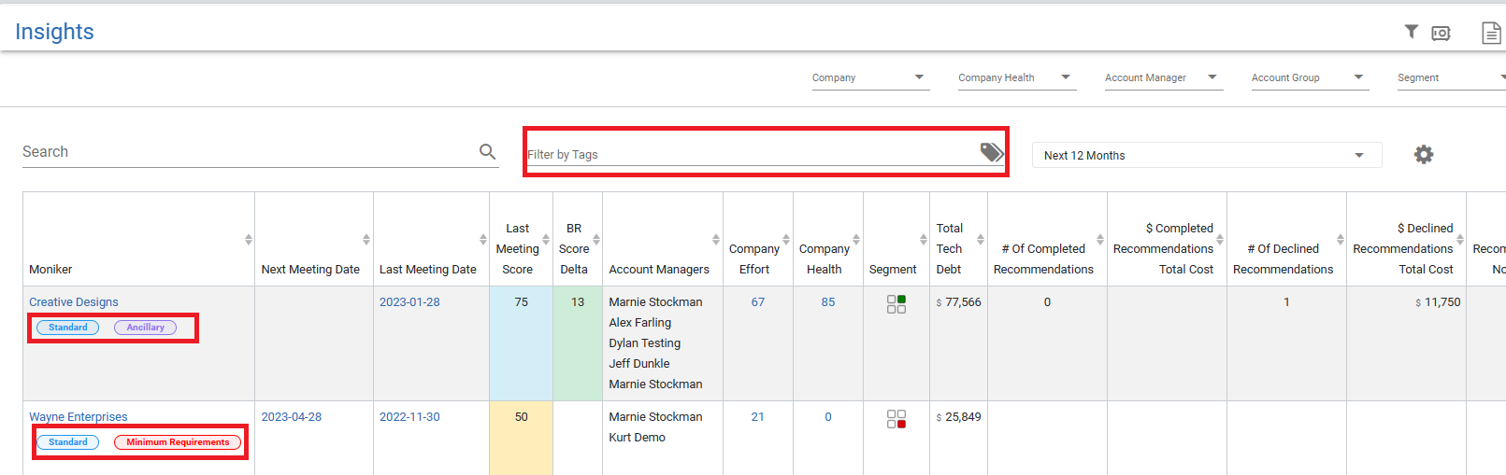
Task: Click the Standard tag on Wayne Enterprises
Action: [x=67, y=442]
